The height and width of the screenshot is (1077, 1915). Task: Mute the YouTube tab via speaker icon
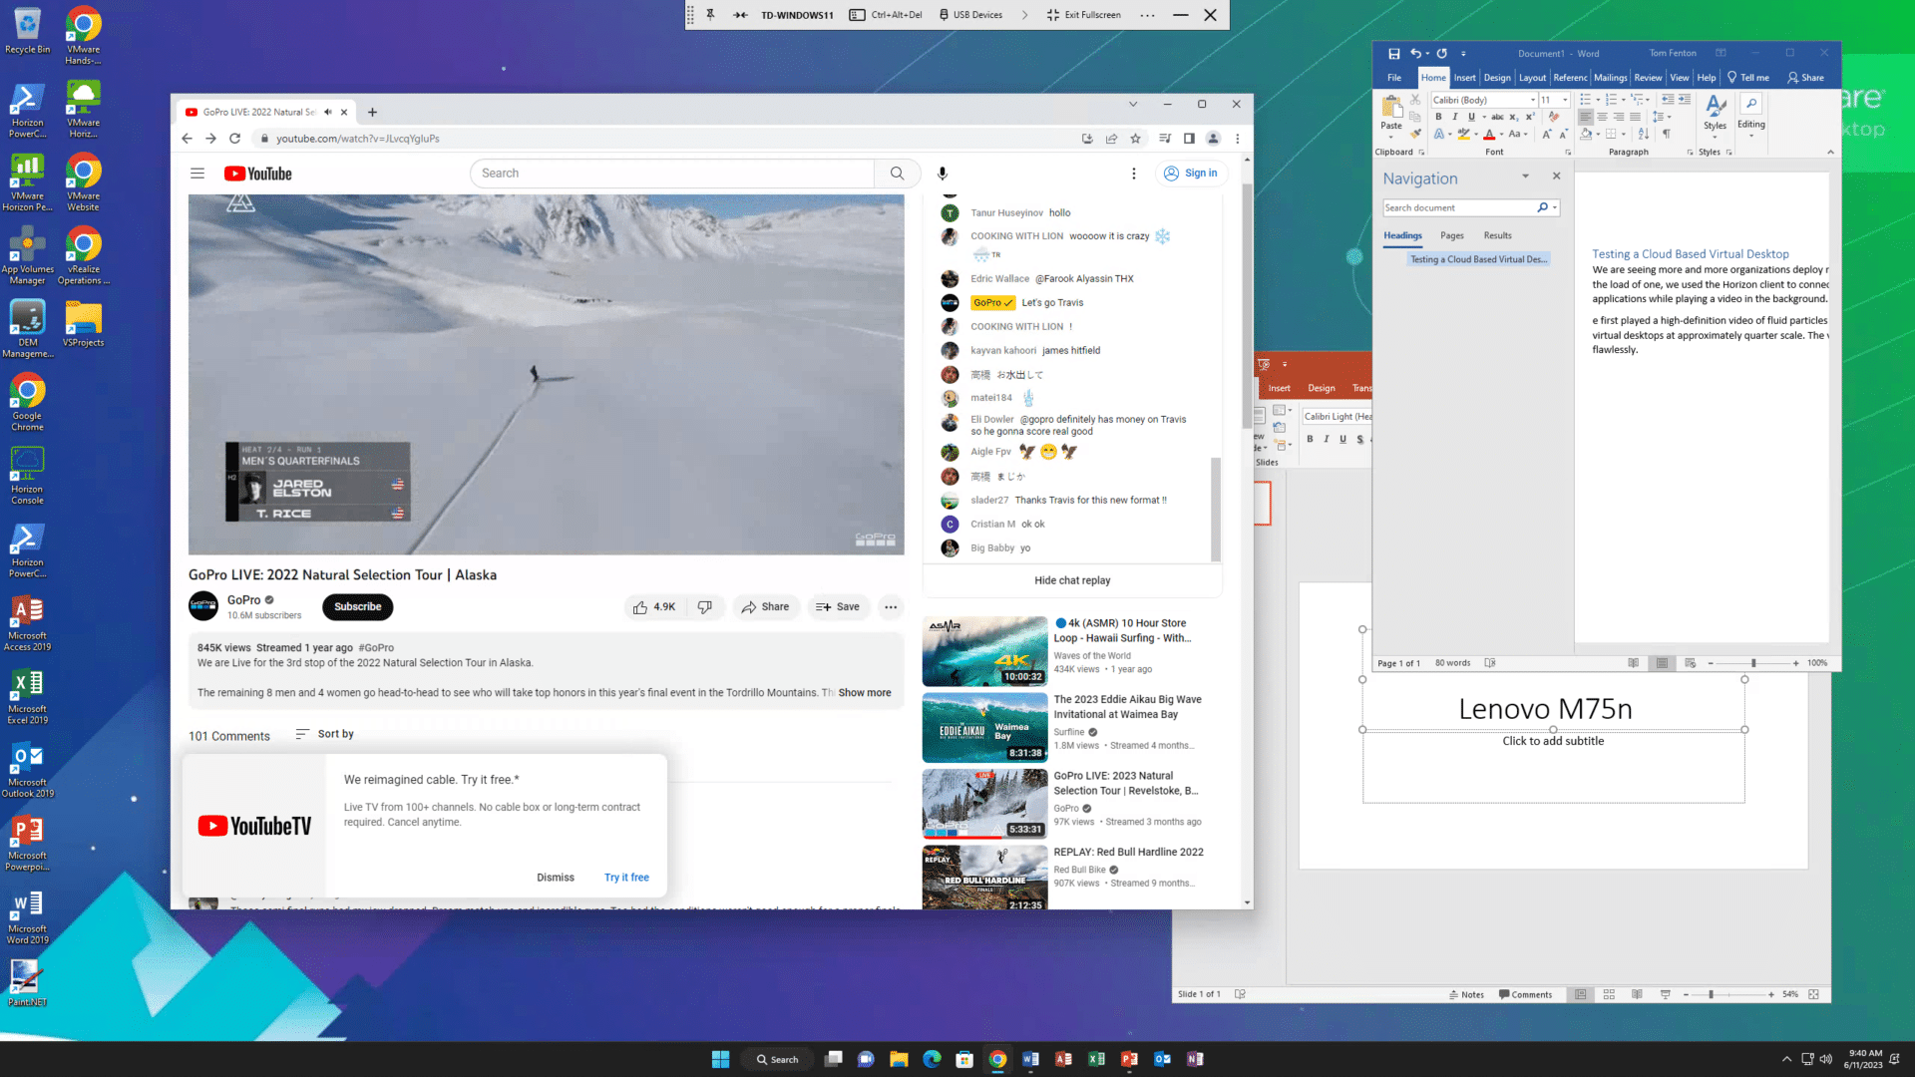click(x=327, y=112)
